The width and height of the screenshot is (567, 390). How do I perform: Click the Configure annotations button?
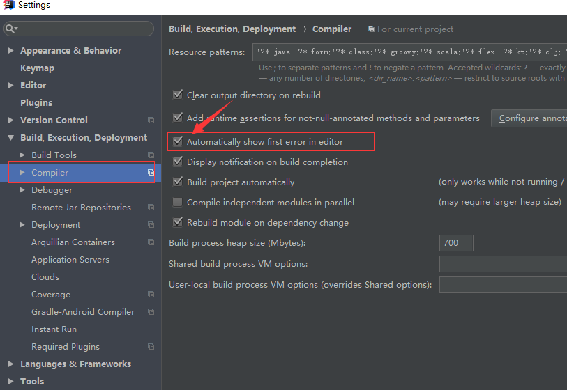click(530, 118)
